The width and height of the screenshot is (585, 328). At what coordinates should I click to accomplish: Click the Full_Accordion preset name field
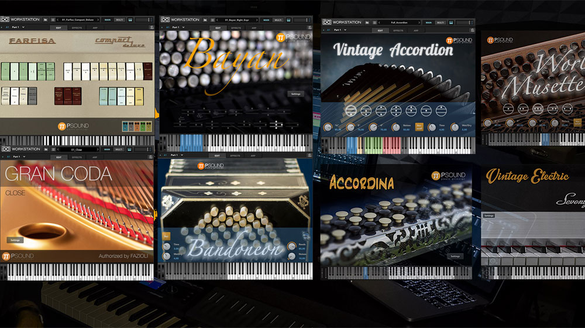pos(399,22)
